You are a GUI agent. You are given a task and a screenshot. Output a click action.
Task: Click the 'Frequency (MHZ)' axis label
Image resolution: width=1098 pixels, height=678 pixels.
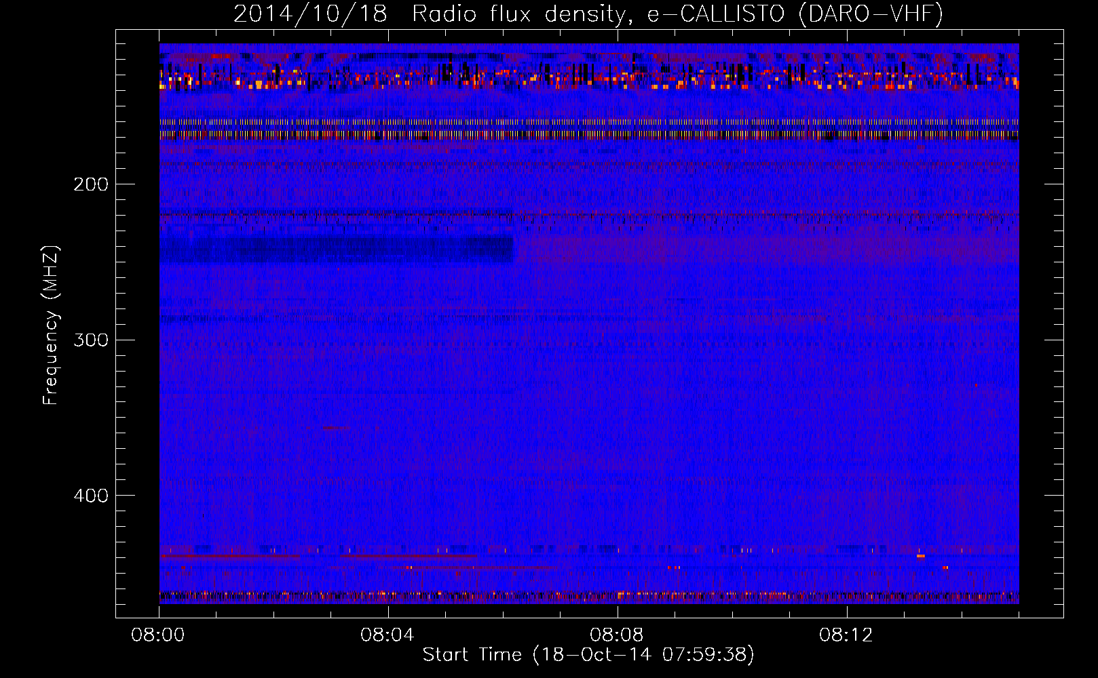click(51, 325)
